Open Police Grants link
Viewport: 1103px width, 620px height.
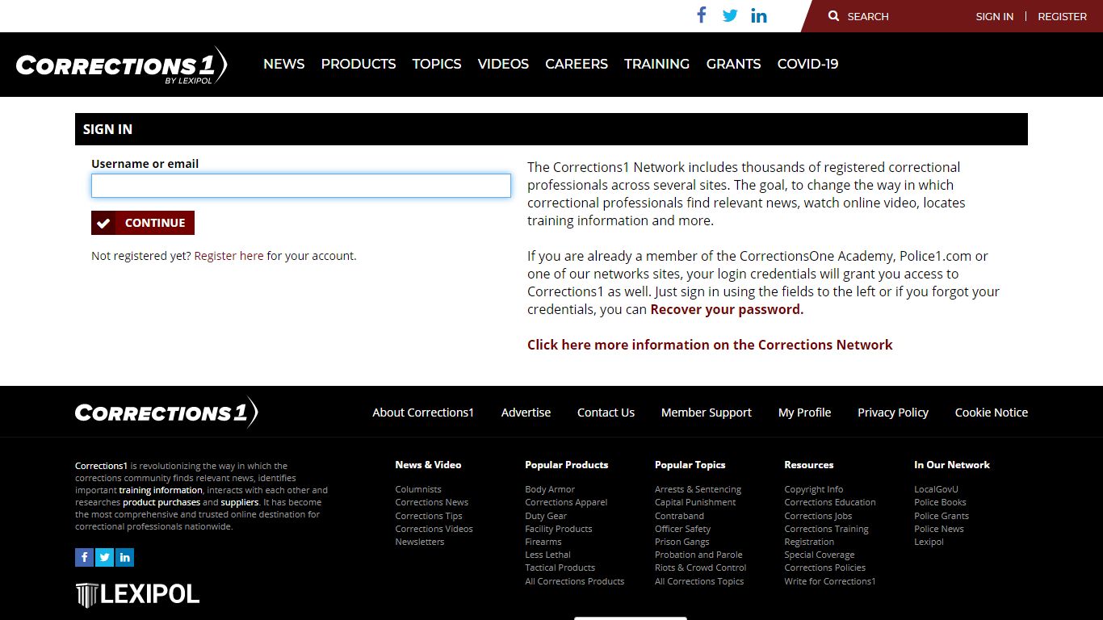(x=942, y=516)
